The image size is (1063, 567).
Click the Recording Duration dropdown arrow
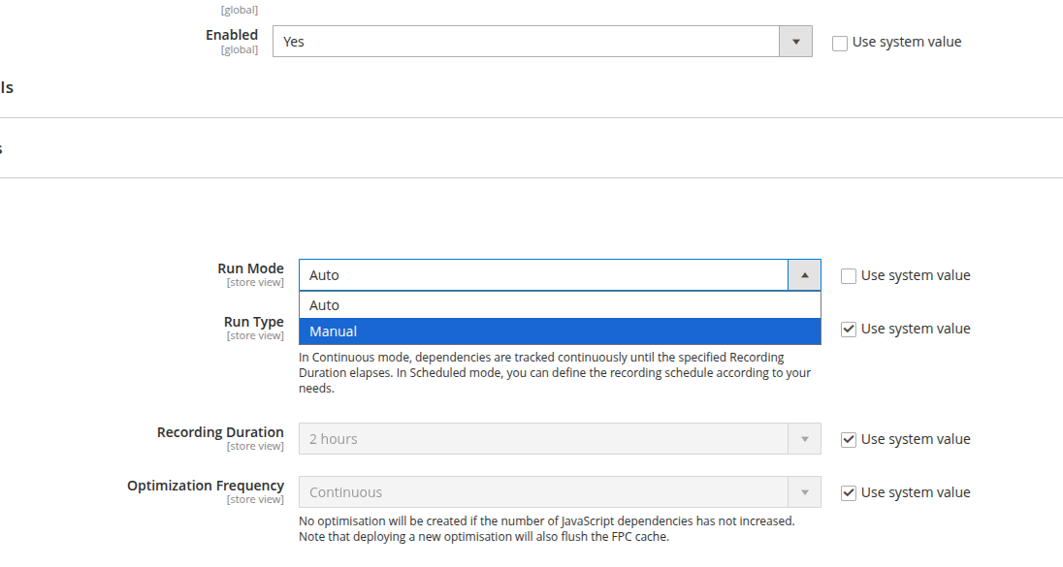(x=805, y=439)
